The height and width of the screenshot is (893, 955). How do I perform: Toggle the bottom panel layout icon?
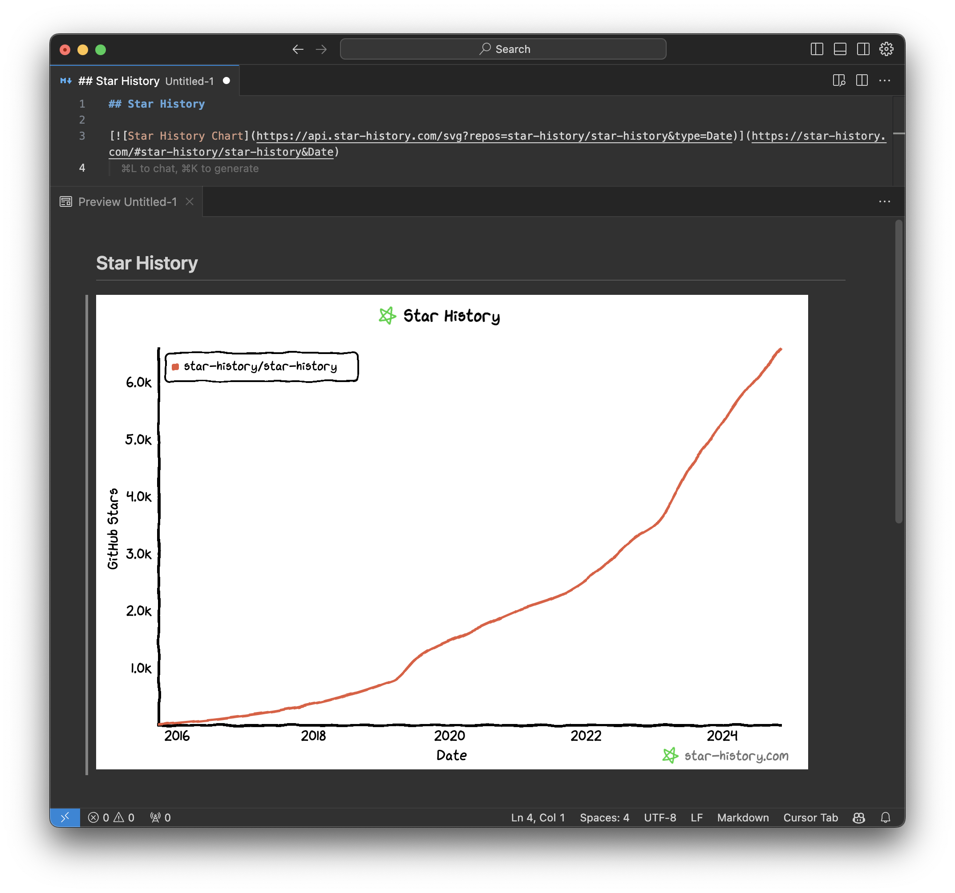[x=840, y=49]
